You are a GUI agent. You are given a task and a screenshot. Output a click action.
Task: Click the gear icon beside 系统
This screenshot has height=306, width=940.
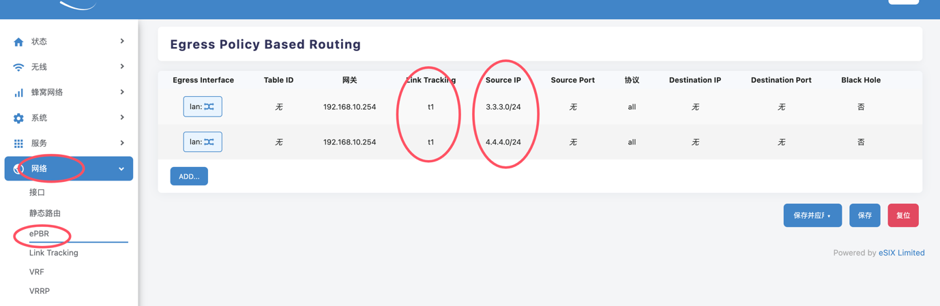pos(18,118)
